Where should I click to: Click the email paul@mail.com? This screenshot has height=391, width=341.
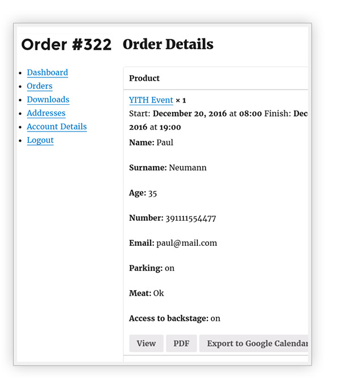(186, 243)
